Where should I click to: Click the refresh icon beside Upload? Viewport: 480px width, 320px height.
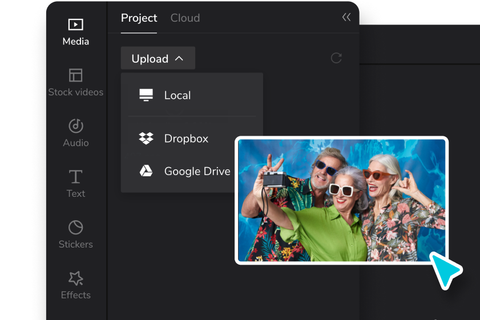(x=336, y=58)
